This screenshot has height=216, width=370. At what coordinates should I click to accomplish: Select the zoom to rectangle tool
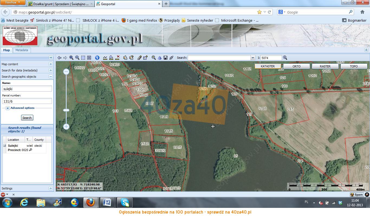tap(83, 58)
